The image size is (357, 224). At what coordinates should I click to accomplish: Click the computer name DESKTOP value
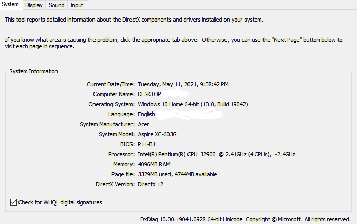pyautogui.click(x=149, y=94)
